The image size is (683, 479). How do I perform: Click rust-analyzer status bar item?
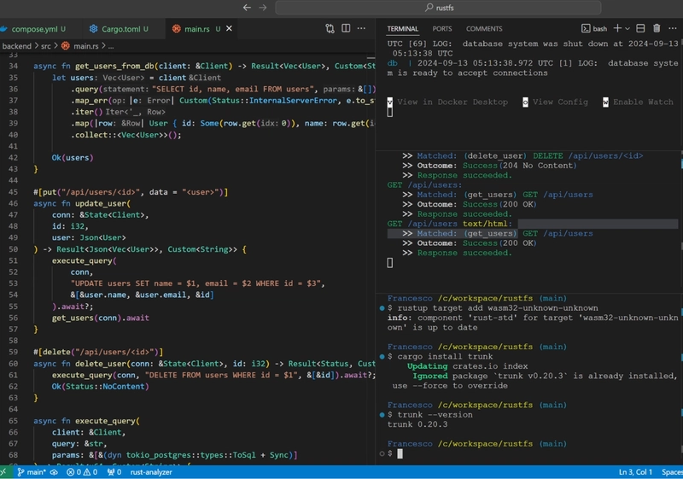[x=151, y=472]
